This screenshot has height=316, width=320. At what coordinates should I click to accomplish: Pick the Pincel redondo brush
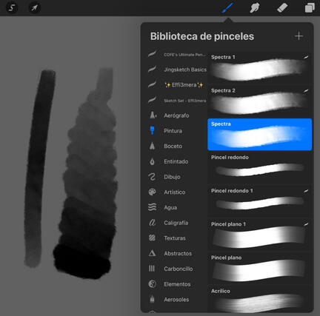tap(259, 168)
